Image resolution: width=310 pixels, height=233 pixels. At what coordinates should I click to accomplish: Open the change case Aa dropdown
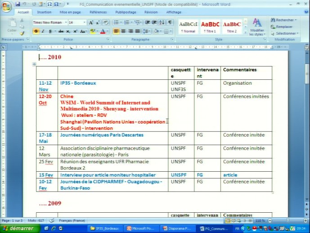(x=83, y=31)
